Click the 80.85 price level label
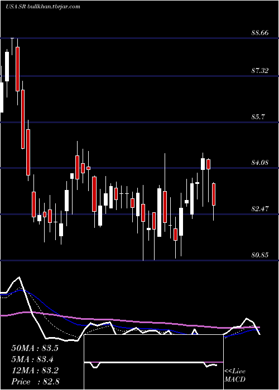This screenshot has height=390, width=279. point(260,255)
